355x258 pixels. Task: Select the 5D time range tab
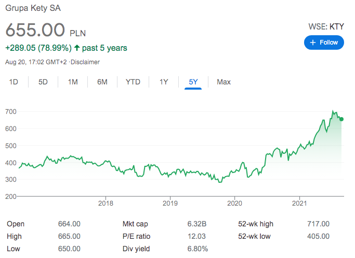pos(43,82)
